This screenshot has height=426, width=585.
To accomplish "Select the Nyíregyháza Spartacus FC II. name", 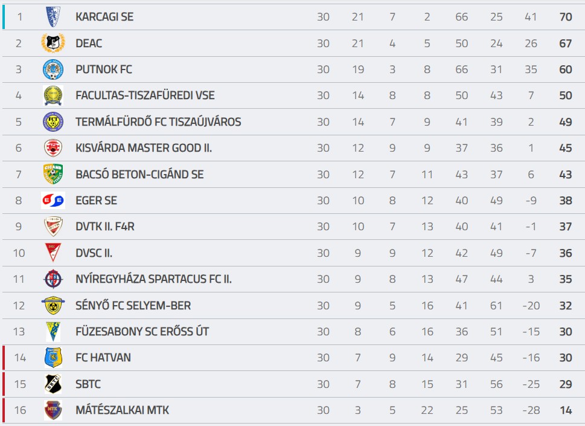I will (154, 279).
